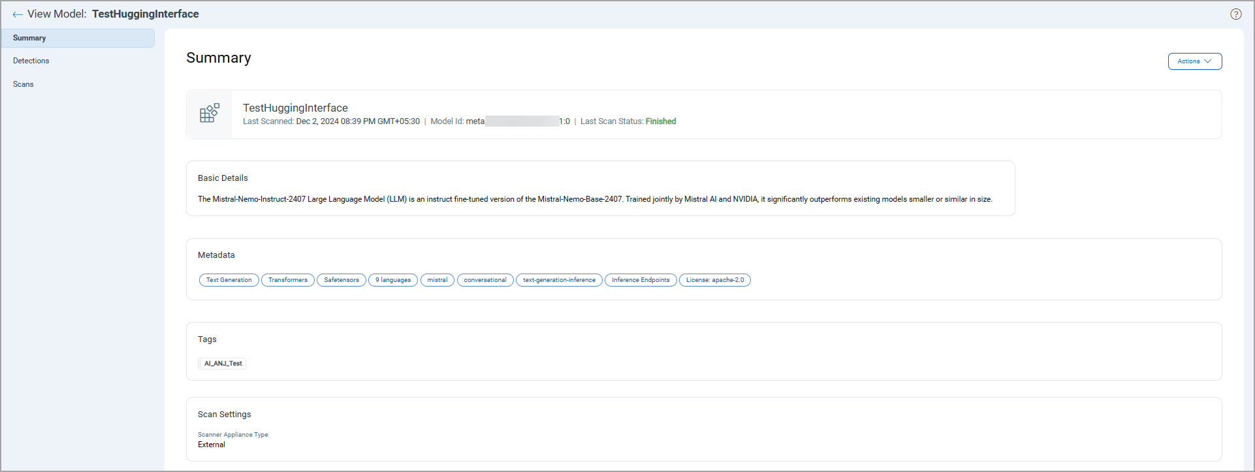Click the Inference Endpoints chip
The image size is (1255, 472).
tap(641, 280)
